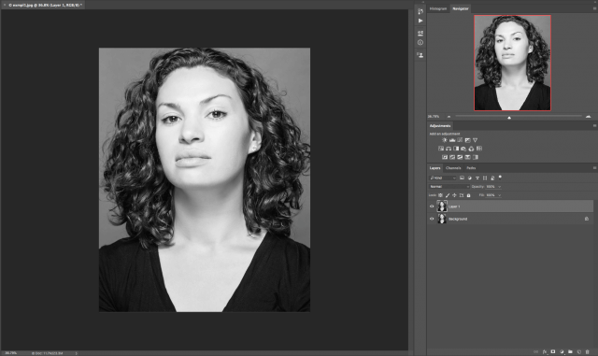
Task: Open the Info panel icon
Action: pos(420,42)
